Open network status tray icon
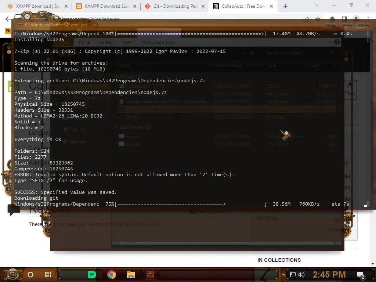376x282 pixels. click(293, 275)
